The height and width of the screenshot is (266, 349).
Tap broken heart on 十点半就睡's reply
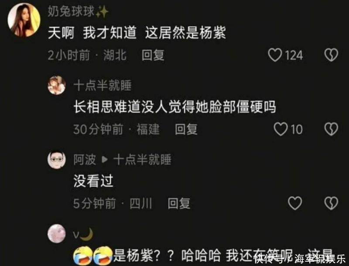[x=331, y=129]
